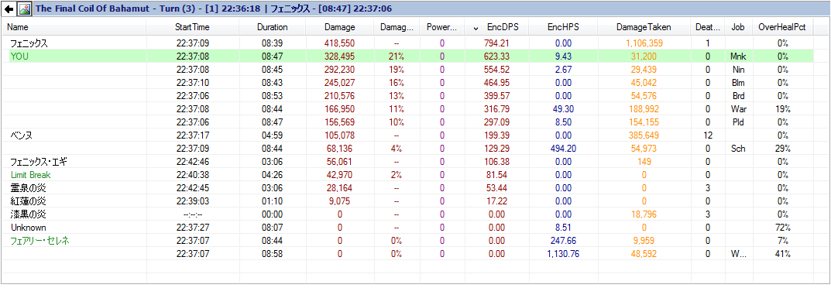Click the Pld job cell
This screenshot has height=288, width=831.
pos(738,122)
